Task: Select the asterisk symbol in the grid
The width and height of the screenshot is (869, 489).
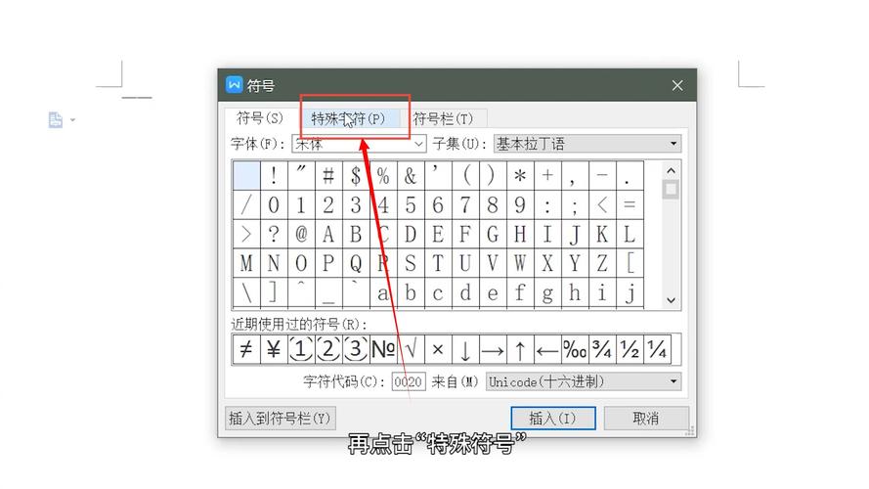Action: (x=520, y=176)
